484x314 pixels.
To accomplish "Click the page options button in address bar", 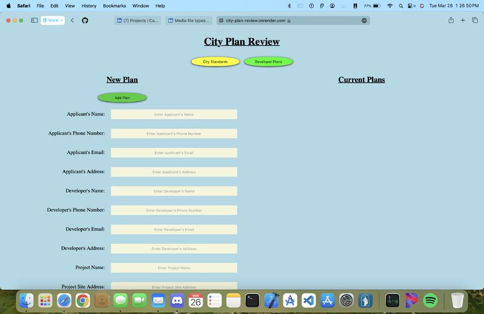I will tap(364, 21).
